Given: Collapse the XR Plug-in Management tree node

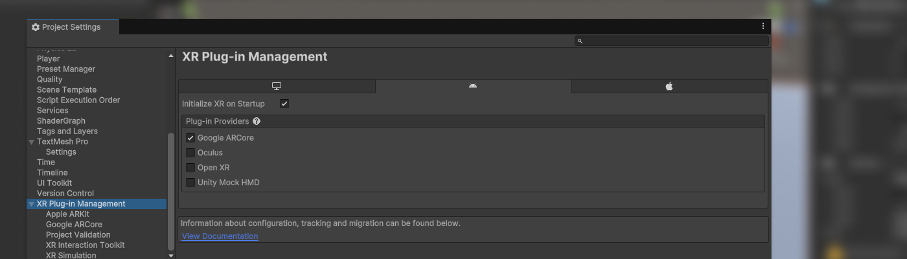Looking at the screenshot, I should [x=31, y=204].
